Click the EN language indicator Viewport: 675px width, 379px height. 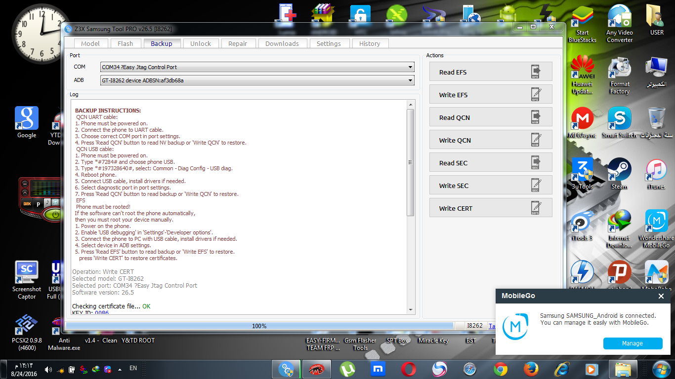133,368
